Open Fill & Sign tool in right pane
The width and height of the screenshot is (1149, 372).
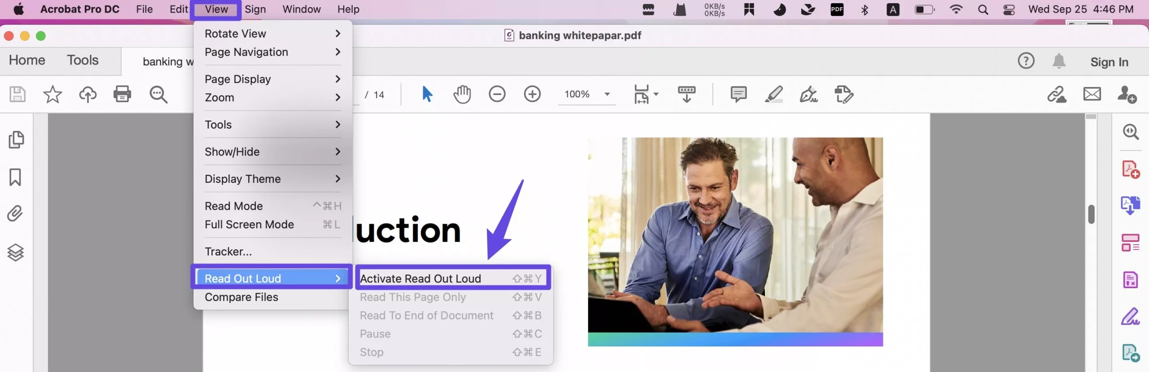point(1131,316)
